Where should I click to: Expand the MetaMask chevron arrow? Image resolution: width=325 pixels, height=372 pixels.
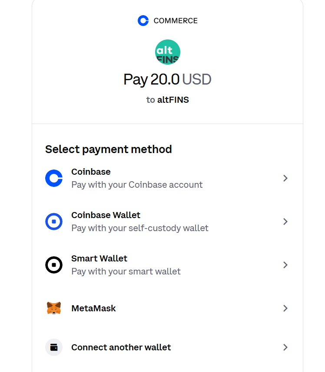coord(285,308)
